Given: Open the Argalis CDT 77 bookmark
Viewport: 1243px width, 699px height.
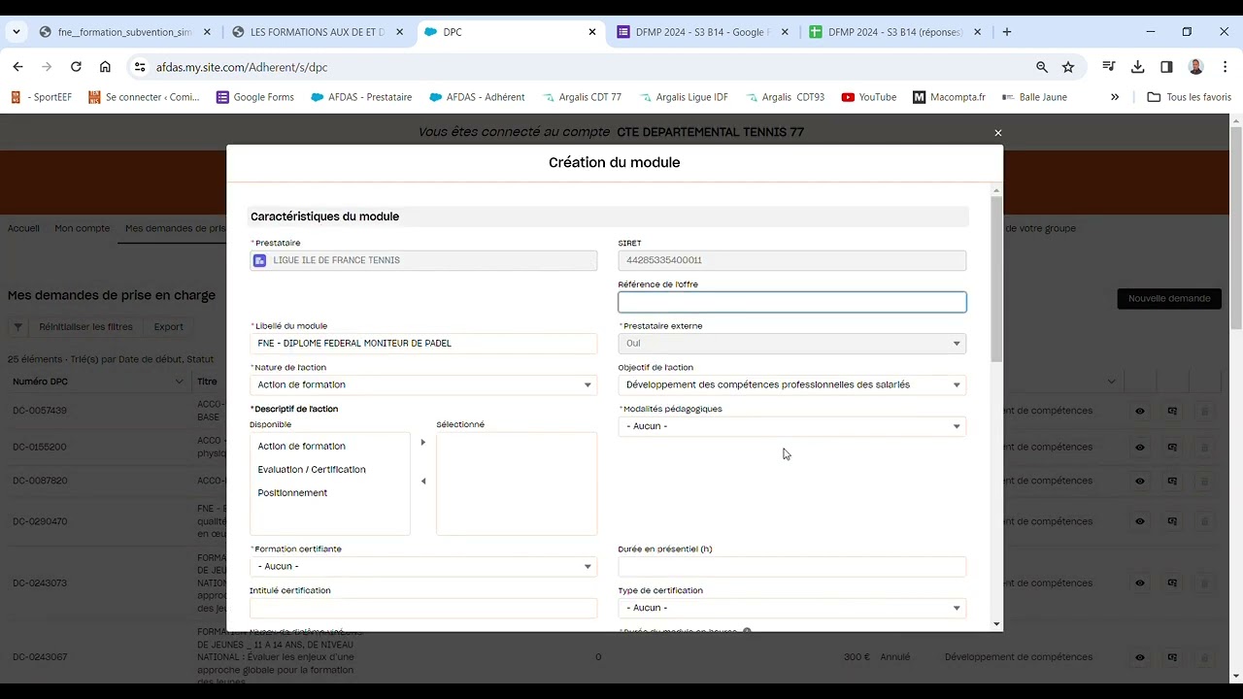Looking at the screenshot, I should [x=582, y=97].
